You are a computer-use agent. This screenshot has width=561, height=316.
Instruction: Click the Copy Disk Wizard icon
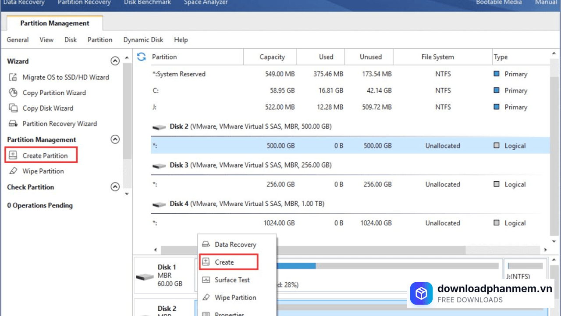click(x=13, y=108)
